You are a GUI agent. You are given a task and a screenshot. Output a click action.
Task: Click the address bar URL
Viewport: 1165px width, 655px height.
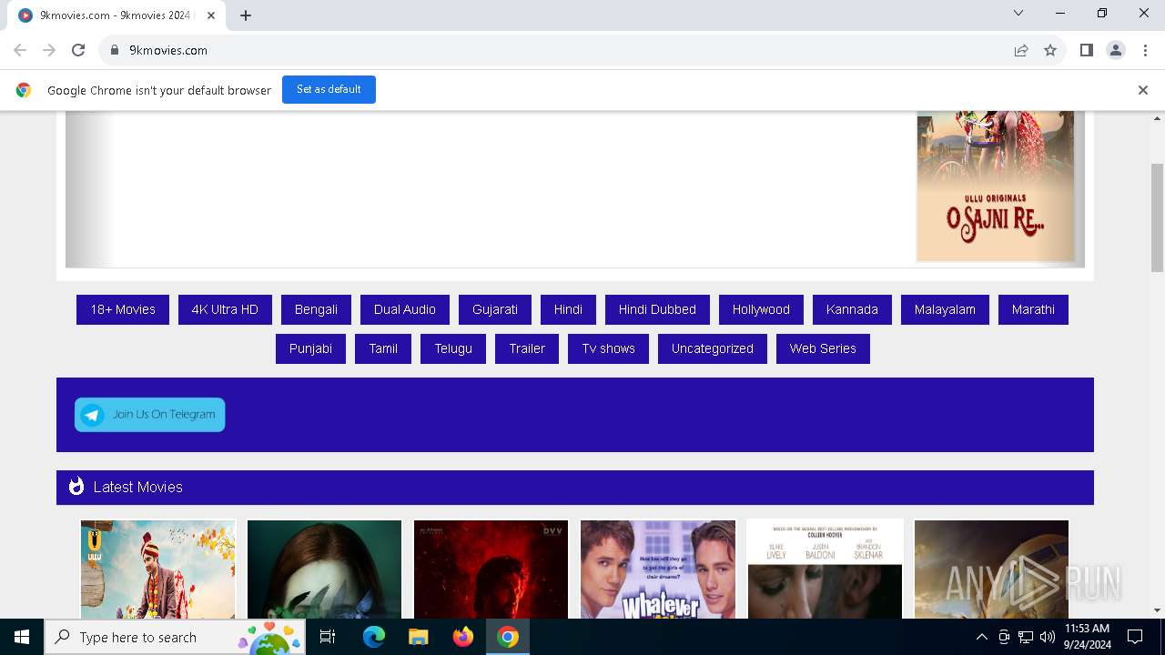point(168,50)
